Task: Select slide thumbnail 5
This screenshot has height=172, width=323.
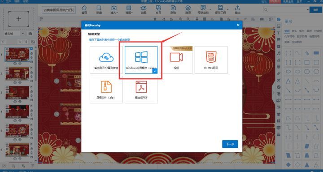Action: (17, 131)
